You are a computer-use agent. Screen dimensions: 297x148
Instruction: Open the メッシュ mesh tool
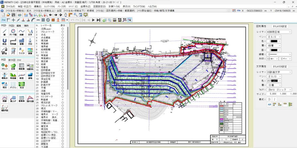click(13, 85)
